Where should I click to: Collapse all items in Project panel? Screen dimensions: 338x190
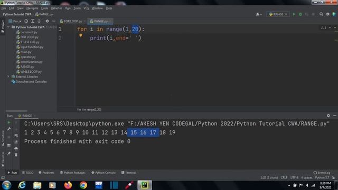pyautogui.click(x=39, y=21)
